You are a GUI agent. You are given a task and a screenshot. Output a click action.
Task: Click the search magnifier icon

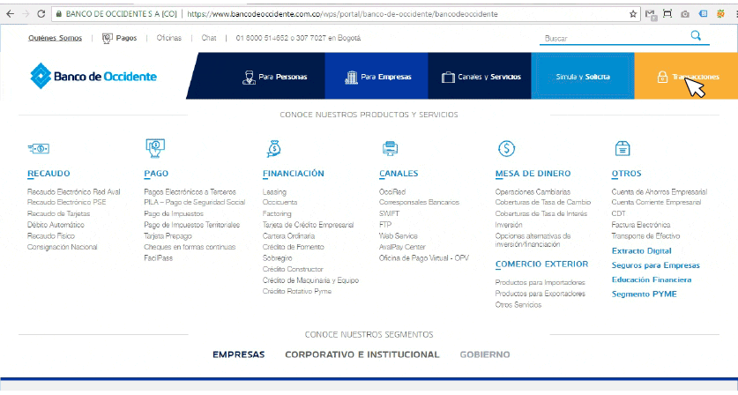coord(696,35)
